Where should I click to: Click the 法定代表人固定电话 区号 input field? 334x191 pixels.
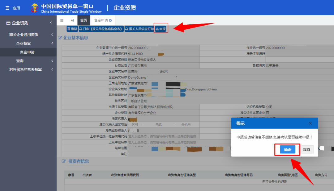click(135, 125)
